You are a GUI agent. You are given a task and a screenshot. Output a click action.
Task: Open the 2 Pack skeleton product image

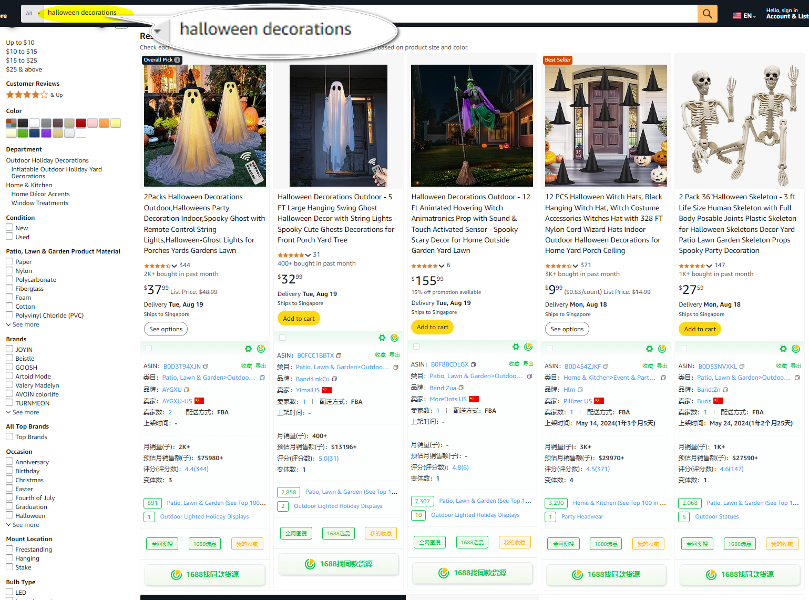point(739,126)
